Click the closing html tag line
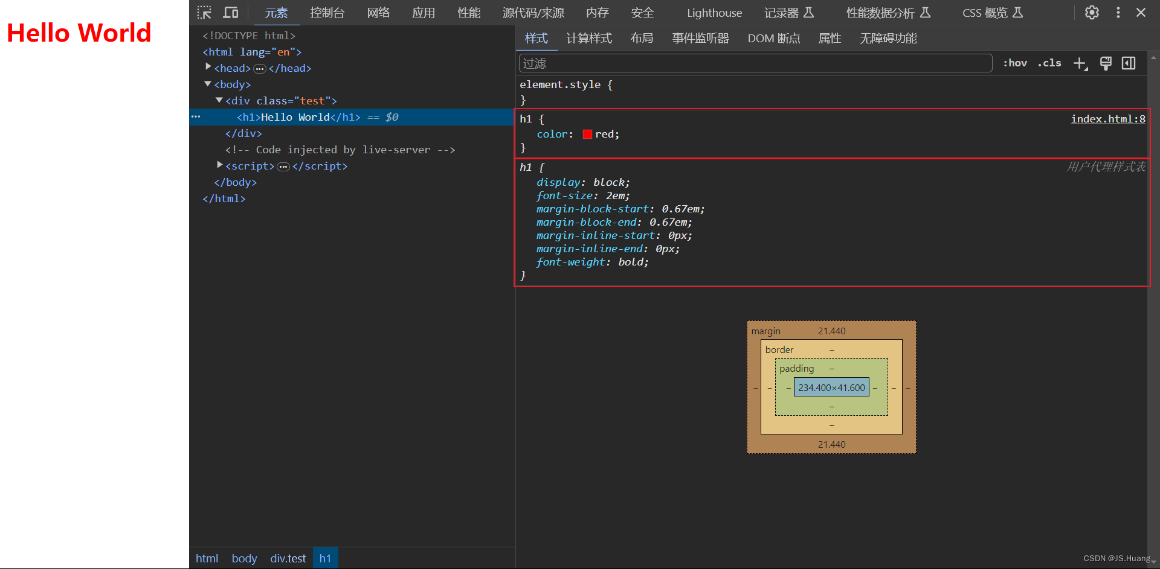The height and width of the screenshot is (569, 1160). tap(224, 199)
